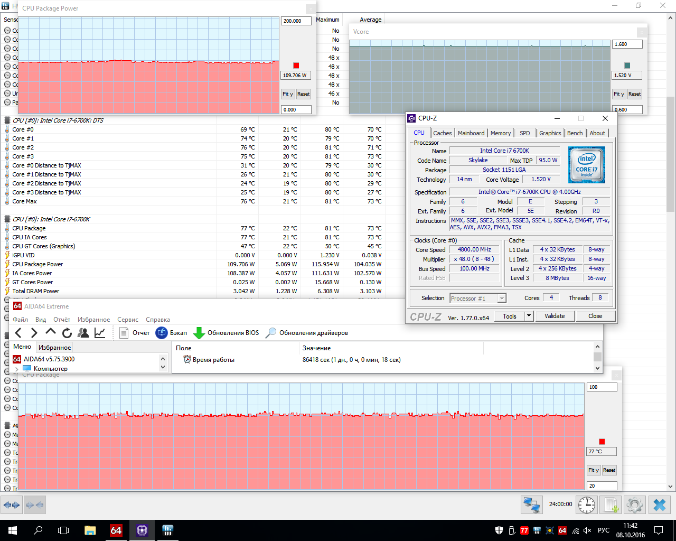
Task: Go back in AIDA64 navigation
Action: click(18, 333)
